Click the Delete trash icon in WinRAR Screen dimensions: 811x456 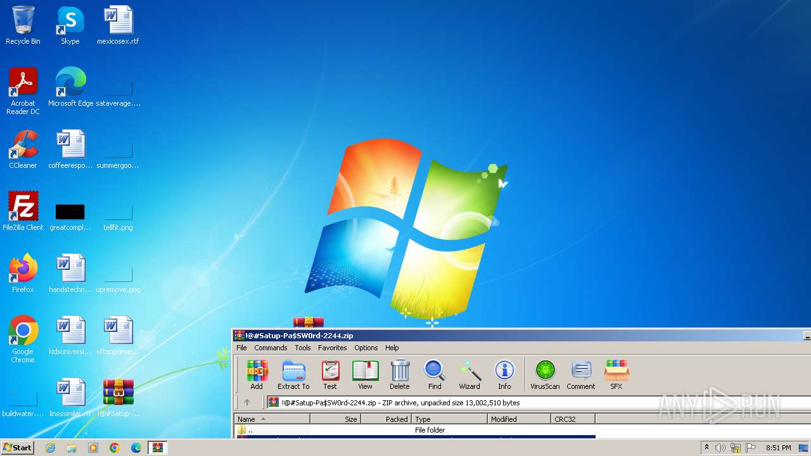tap(399, 374)
